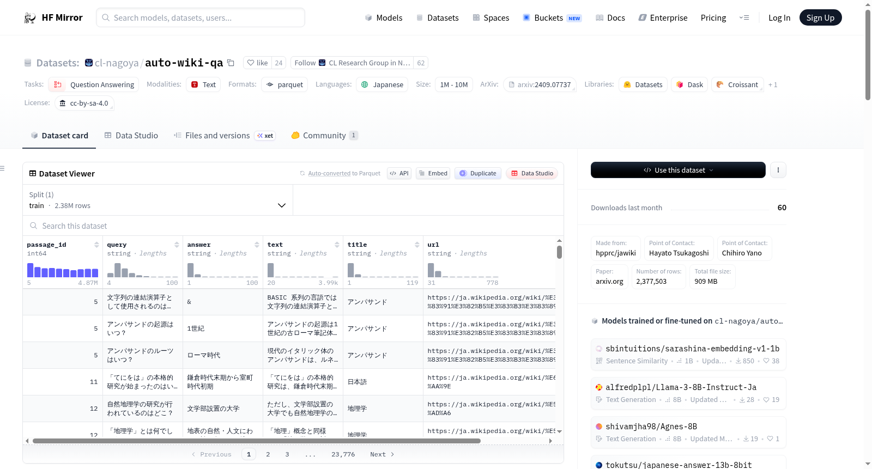Screen dimensions: 872x469
Task: Sort the text column using its sort icon
Action: point(337,245)
